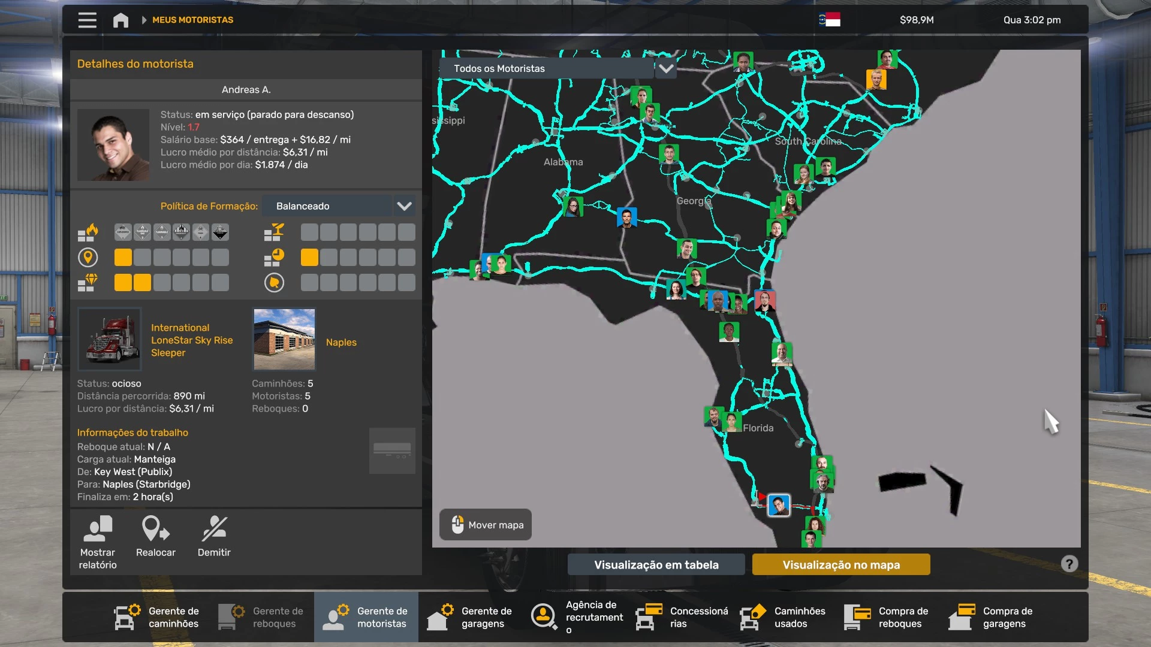The width and height of the screenshot is (1151, 647).
Task: Click the Demitir driver icon
Action: pyautogui.click(x=214, y=529)
